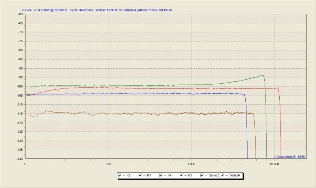Click the Series6 legend label text
The width and height of the screenshot is (316, 188).
point(234,175)
